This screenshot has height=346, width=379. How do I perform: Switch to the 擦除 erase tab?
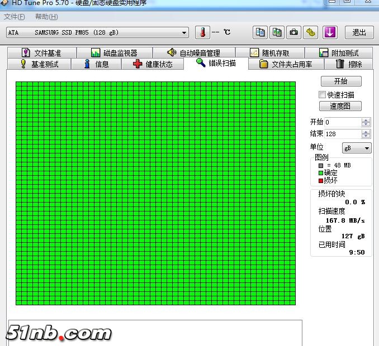tap(349, 64)
